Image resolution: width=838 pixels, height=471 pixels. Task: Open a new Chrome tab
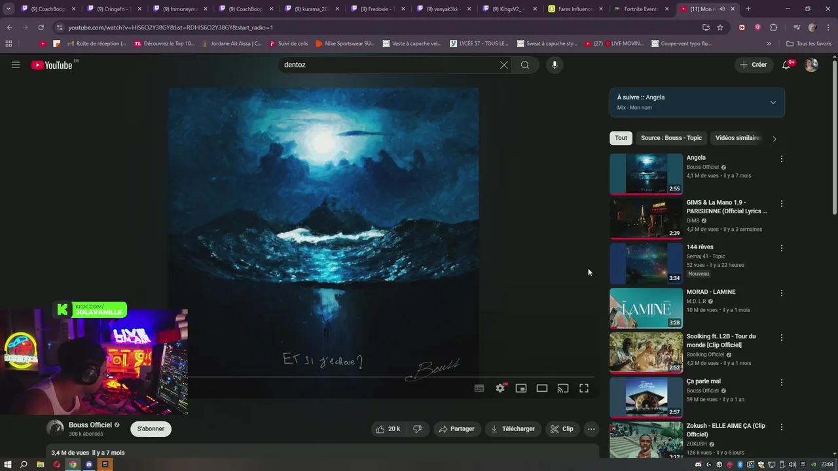(748, 9)
